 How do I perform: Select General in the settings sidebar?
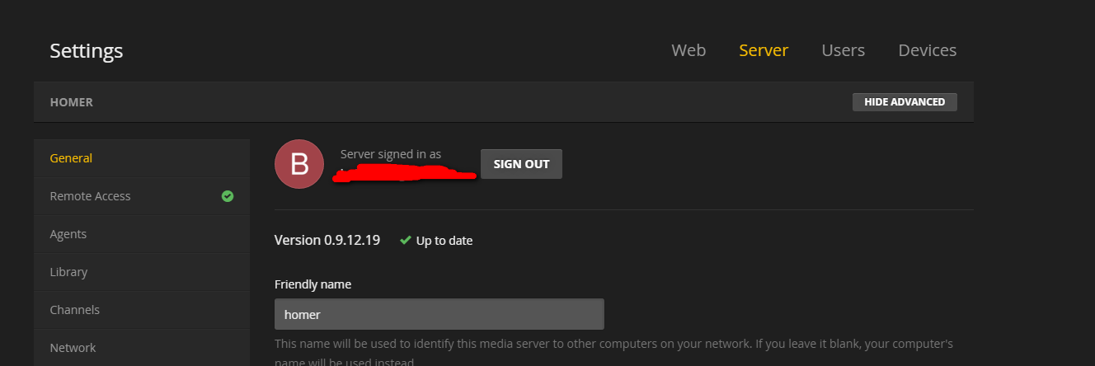click(x=71, y=158)
